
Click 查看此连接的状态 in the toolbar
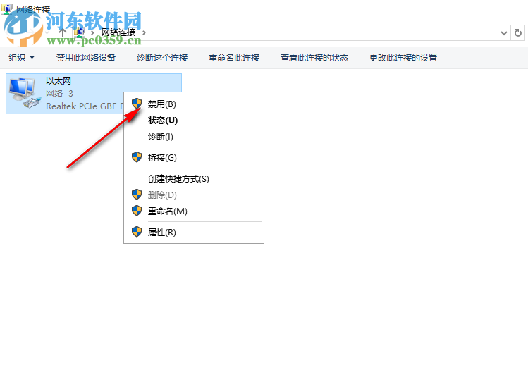314,58
